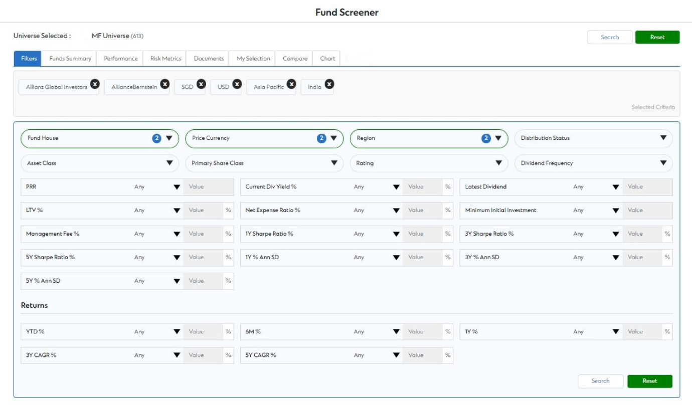Focus the 5Y Sharpe Ratio % value field
Viewport: 692px width, 407px height.
coord(203,258)
